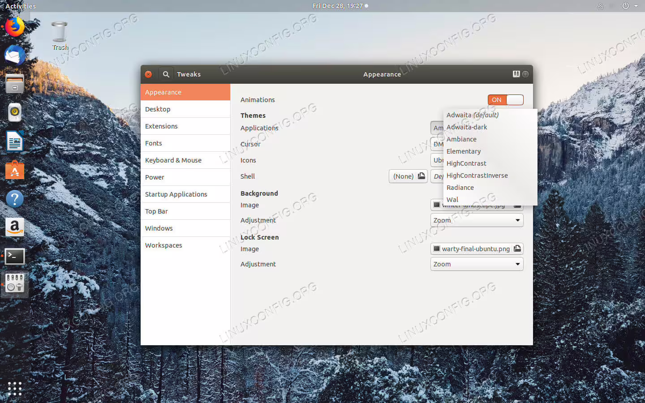The width and height of the screenshot is (645, 403).
Task: Select Wal theme option
Action: point(490,200)
